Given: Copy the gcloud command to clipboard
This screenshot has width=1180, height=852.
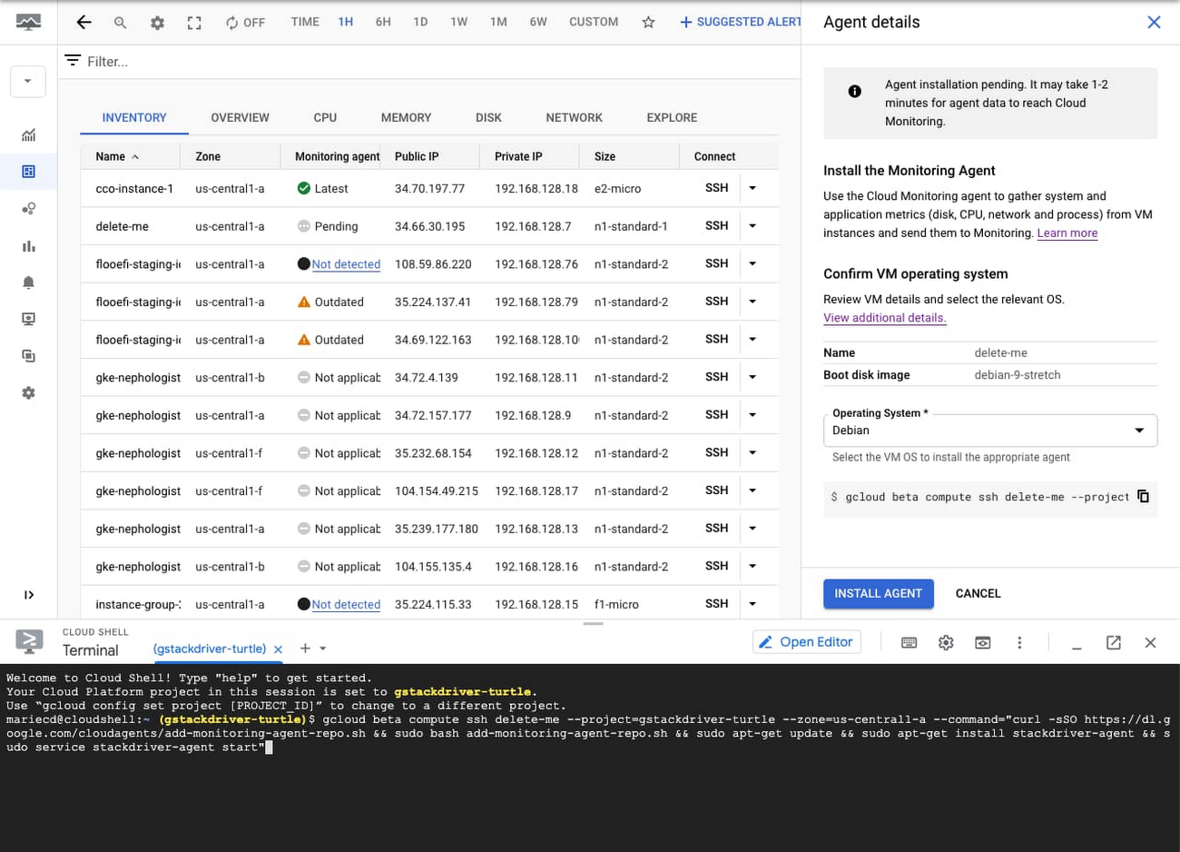Looking at the screenshot, I should click(1144, 496).
